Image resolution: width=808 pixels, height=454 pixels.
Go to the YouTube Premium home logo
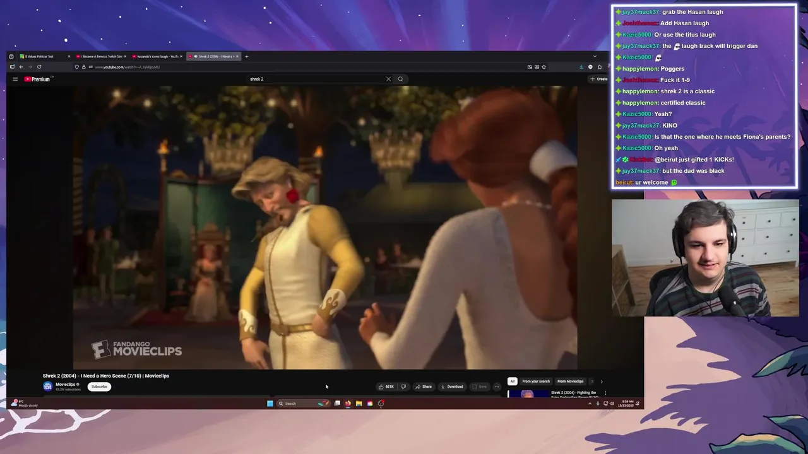[38, 79]
